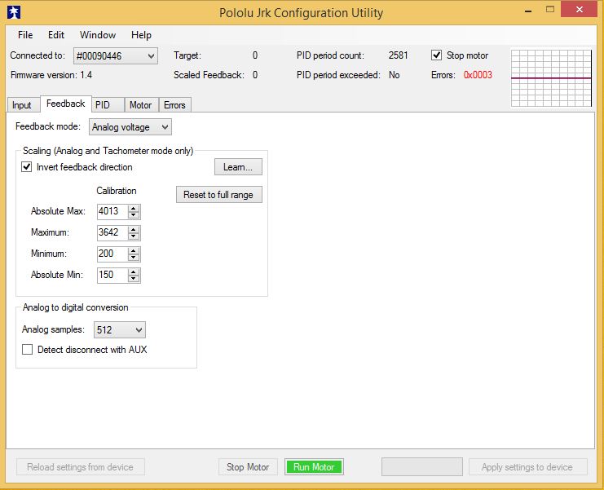The width and height of the screenshot is (604, 490).
Task: Click the Firmware version: 1.4 text
Action: click(x=51, y=75)
